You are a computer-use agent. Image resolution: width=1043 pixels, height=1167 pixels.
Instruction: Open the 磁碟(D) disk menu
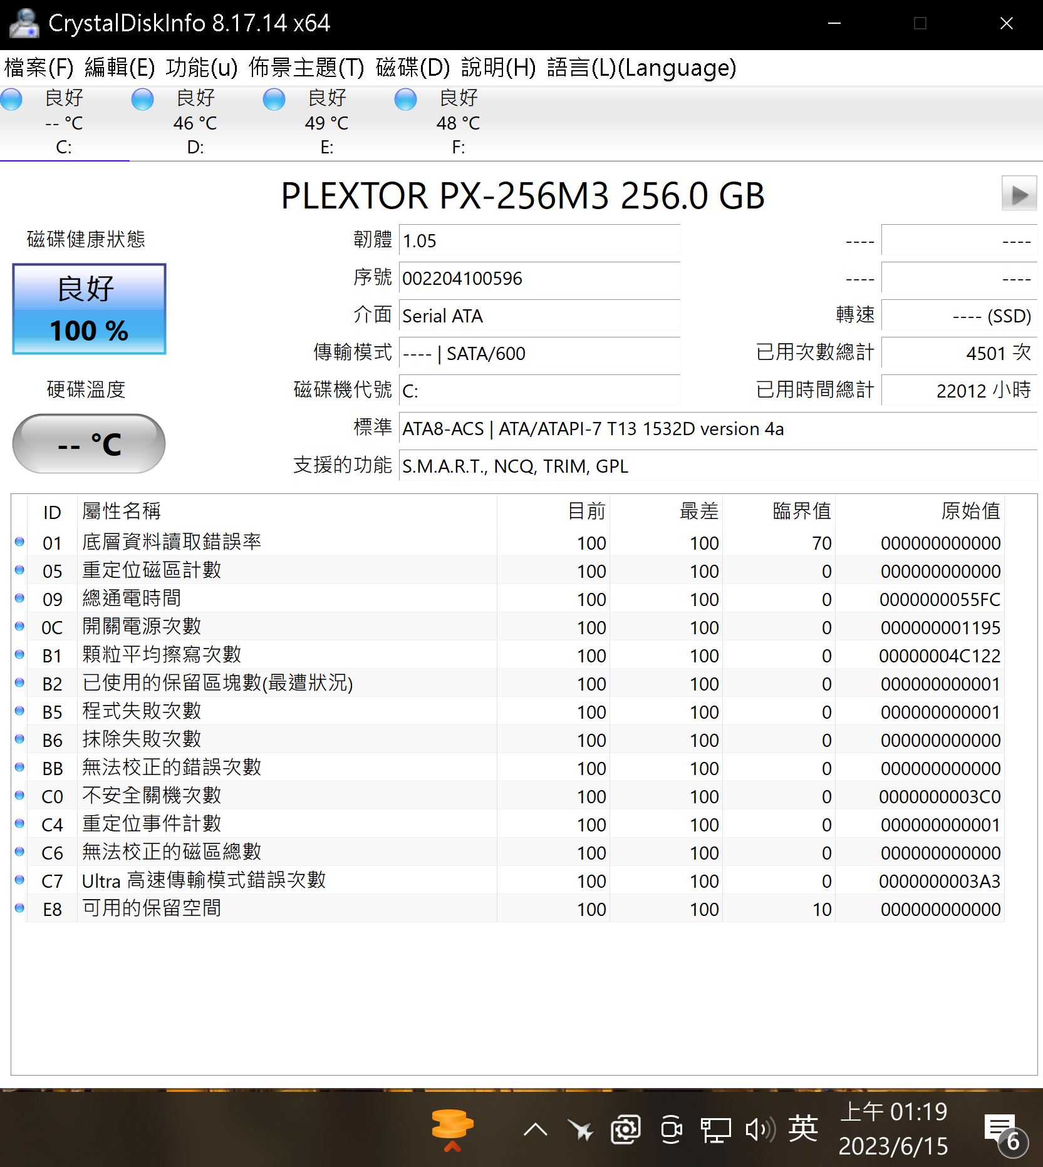413,68
